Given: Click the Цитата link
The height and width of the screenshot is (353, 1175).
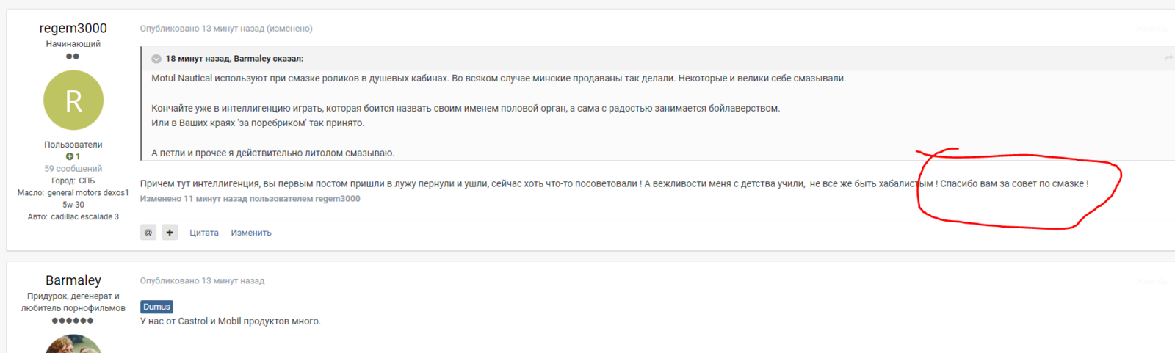Looking at the screenshot, I should pyautogui.click(x=204, y=233).
